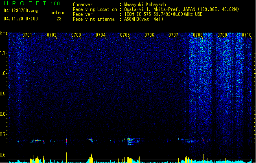Click the 1.0 kHz frequency axis label
256x163 pixels.
tap(3, 73)
